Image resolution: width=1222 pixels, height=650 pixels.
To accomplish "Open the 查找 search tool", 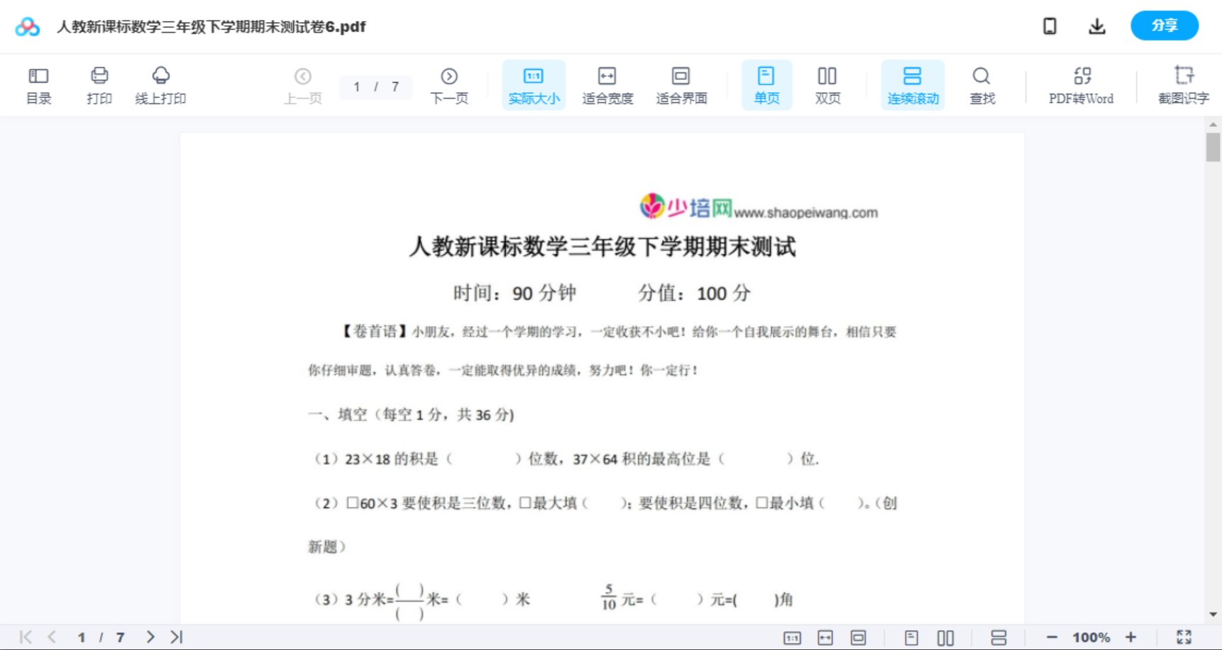I will [982, 84].
